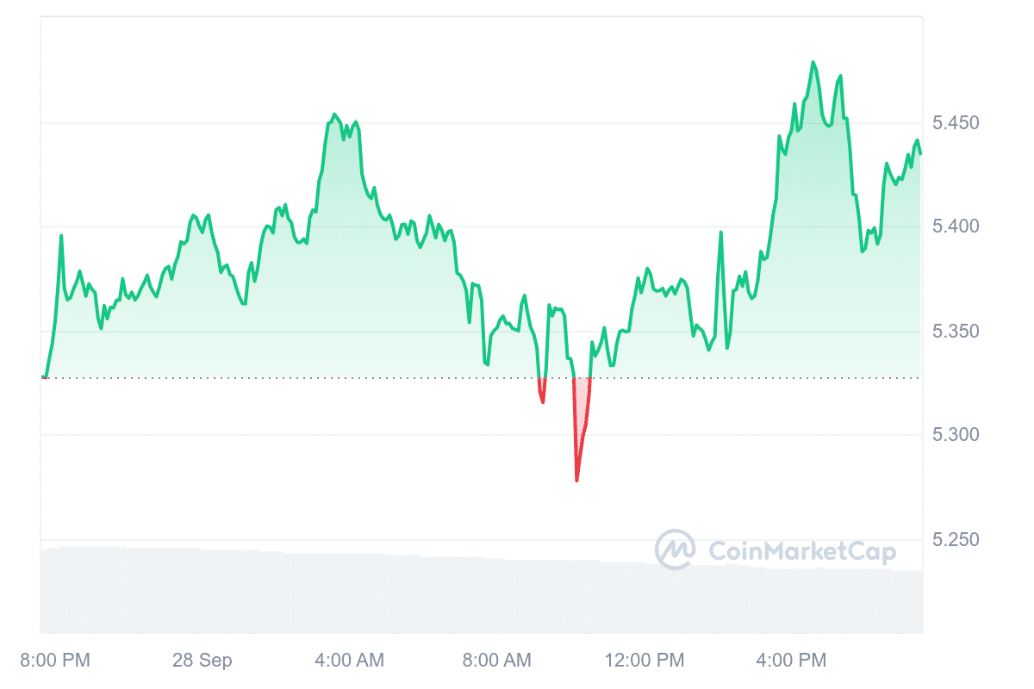Click the CoinMarketCap logo icon
The image size is (1034, 689).
click(x=676, y=549)
